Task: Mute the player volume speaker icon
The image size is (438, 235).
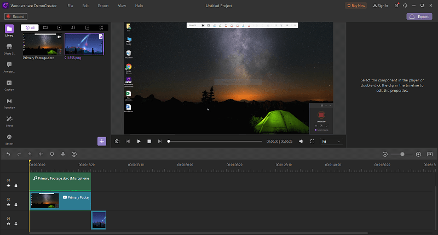Action: [301, 142]
